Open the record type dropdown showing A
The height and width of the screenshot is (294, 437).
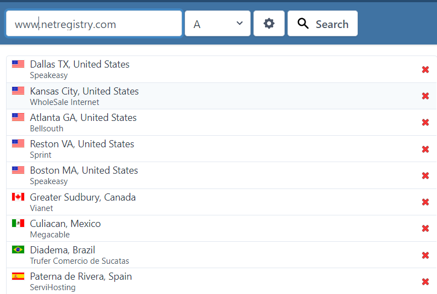tap(217, 24)
